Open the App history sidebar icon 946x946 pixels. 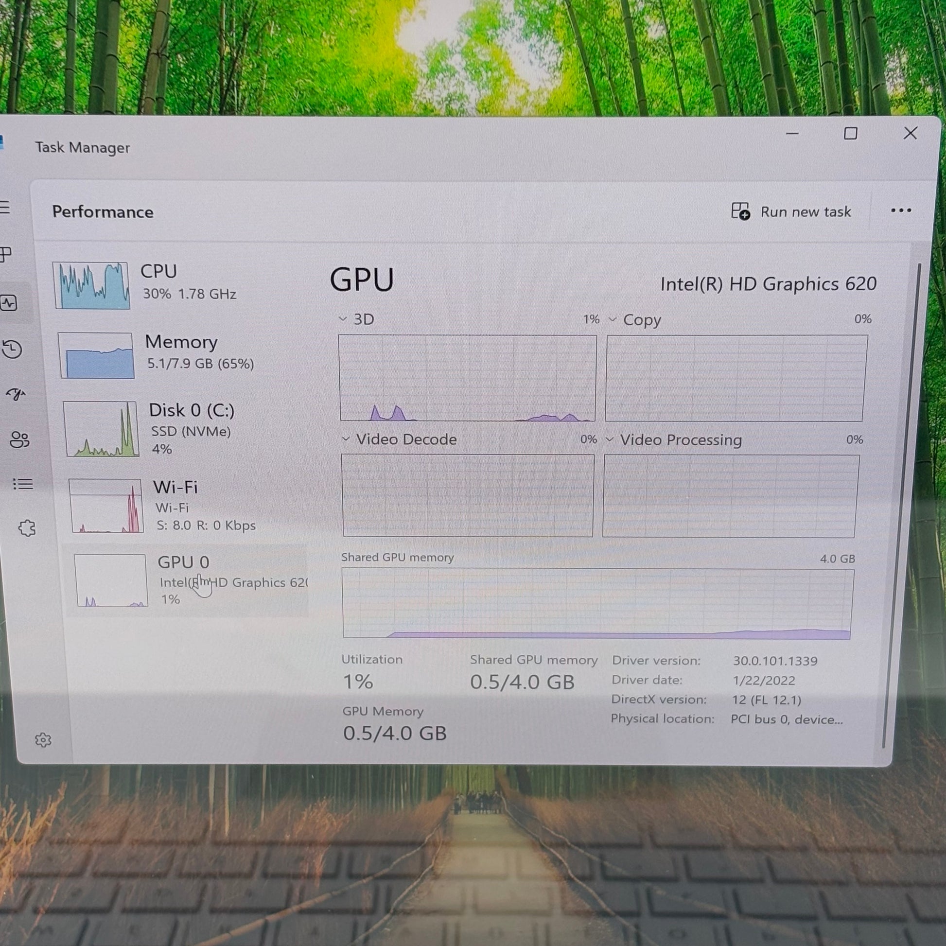click(12, 349)
